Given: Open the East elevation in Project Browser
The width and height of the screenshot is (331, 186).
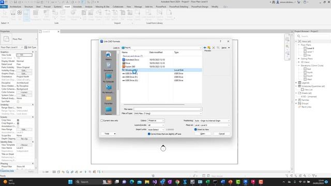Looking at the screenshot, I should pos(309,69).
